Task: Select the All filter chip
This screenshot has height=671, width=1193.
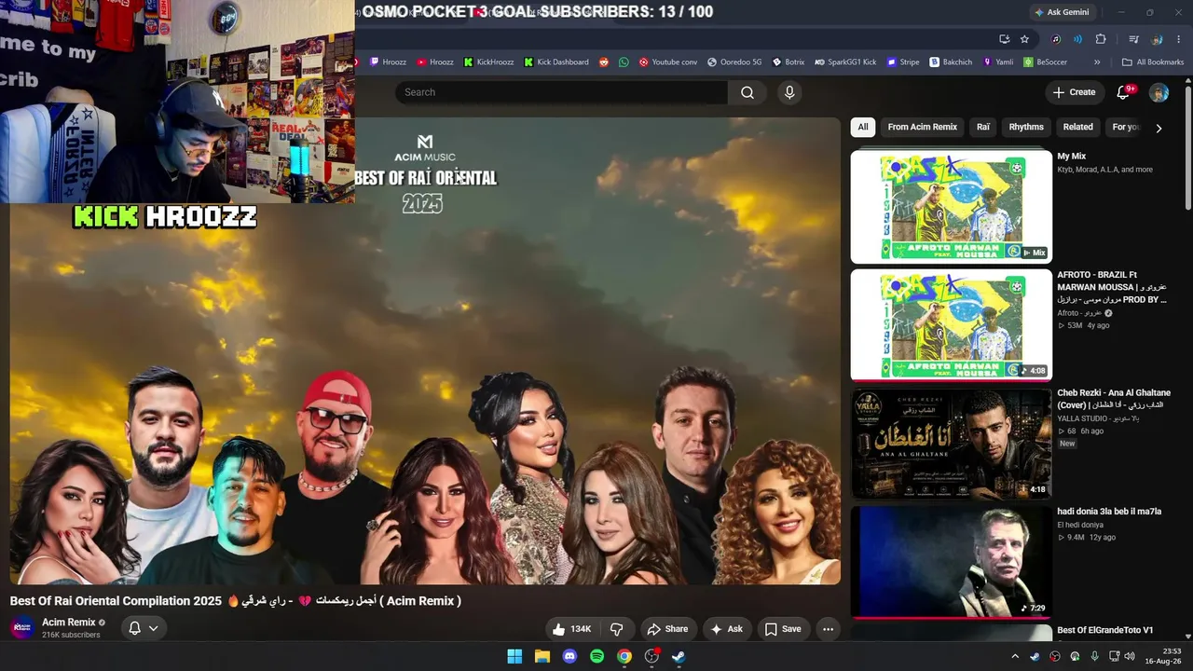Action: 863,127
